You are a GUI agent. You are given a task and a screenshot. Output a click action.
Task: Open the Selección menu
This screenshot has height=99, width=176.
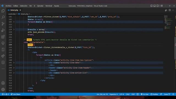24,6
